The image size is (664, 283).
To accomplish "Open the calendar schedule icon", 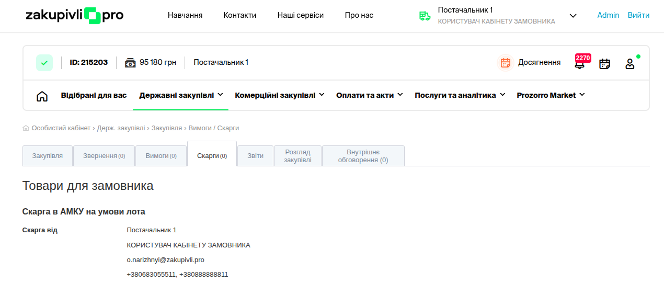I will tap(604, 64).
